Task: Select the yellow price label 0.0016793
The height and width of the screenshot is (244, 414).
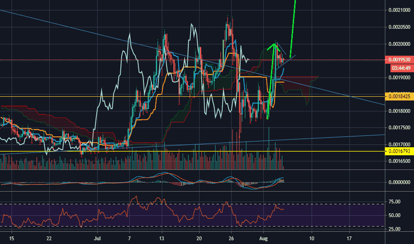Action: [x=399, y=151]
